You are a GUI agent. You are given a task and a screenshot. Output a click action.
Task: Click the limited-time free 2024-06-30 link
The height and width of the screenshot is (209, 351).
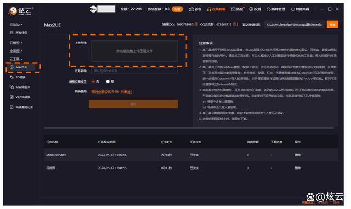pos(112,92)
